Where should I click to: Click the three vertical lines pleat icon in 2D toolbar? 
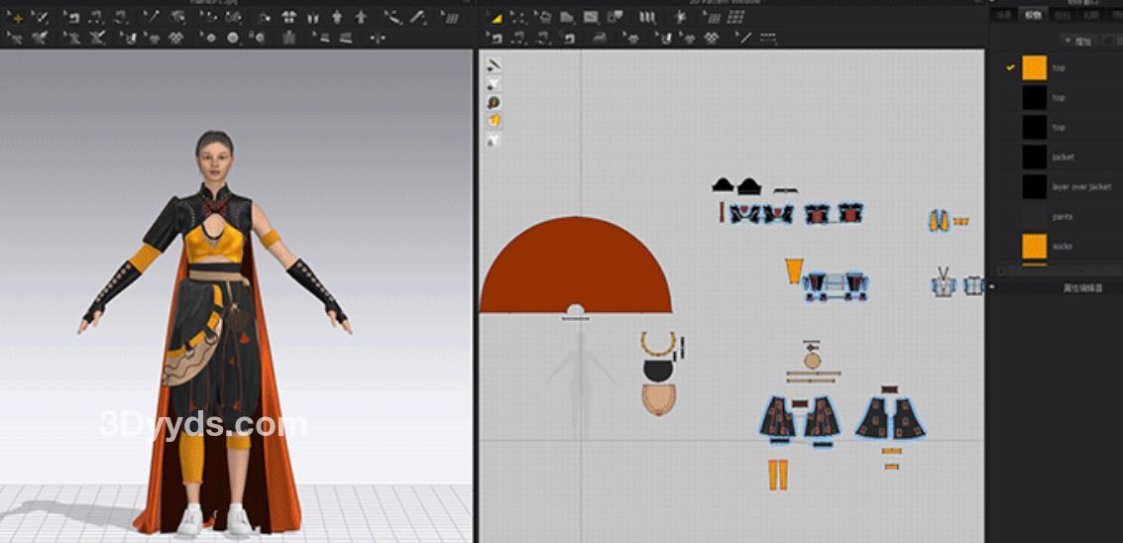tap(646, 18)
